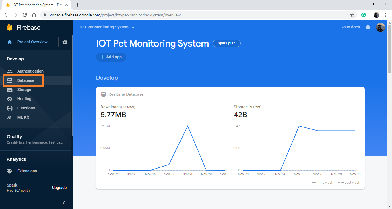
Task: Select Database from the sidebar
Action: (x=26, y=80)
